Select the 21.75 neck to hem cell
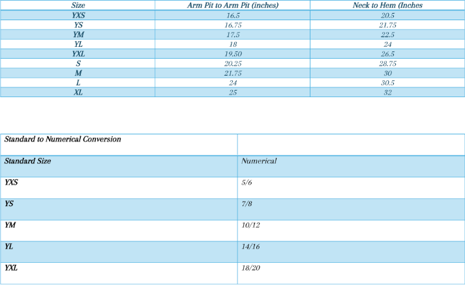The width and height of the screenshot is (465, 285). 387,24
